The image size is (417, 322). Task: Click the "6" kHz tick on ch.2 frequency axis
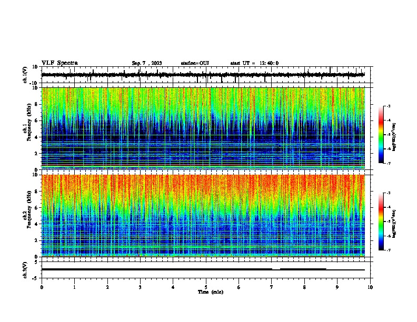tap(36, 208)
